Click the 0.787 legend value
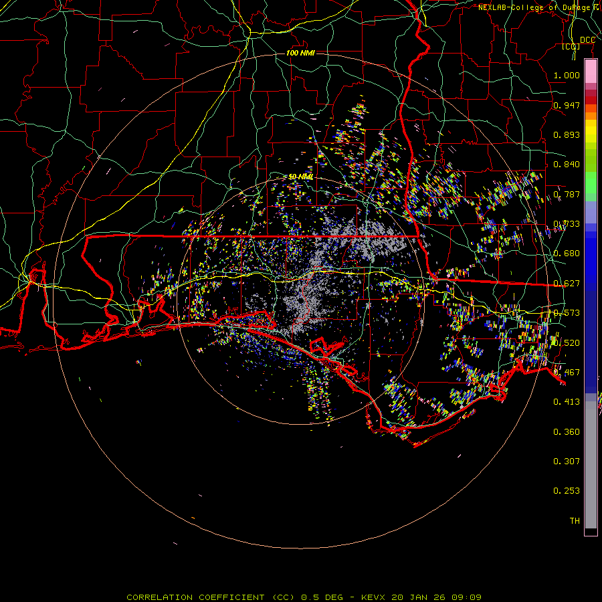 (x=567, y=194)
